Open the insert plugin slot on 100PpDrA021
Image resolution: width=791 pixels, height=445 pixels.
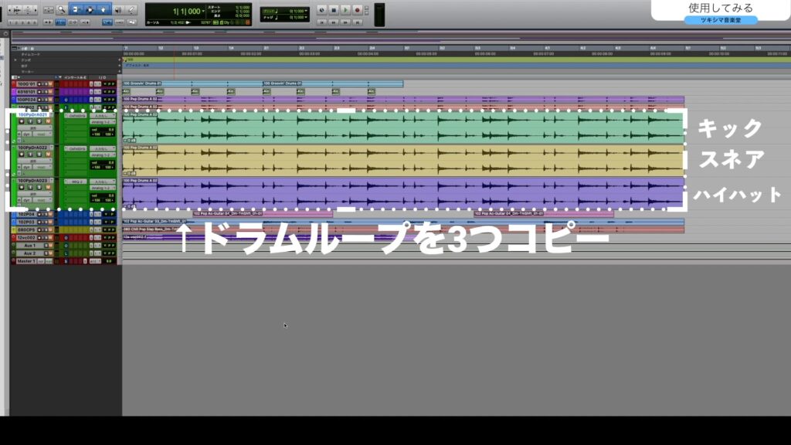pyautogui.click(x=76, y=116)
